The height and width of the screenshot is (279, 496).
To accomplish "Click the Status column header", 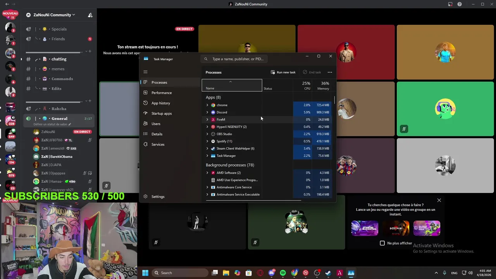I will pyautogui.click(x=277, y=85).
